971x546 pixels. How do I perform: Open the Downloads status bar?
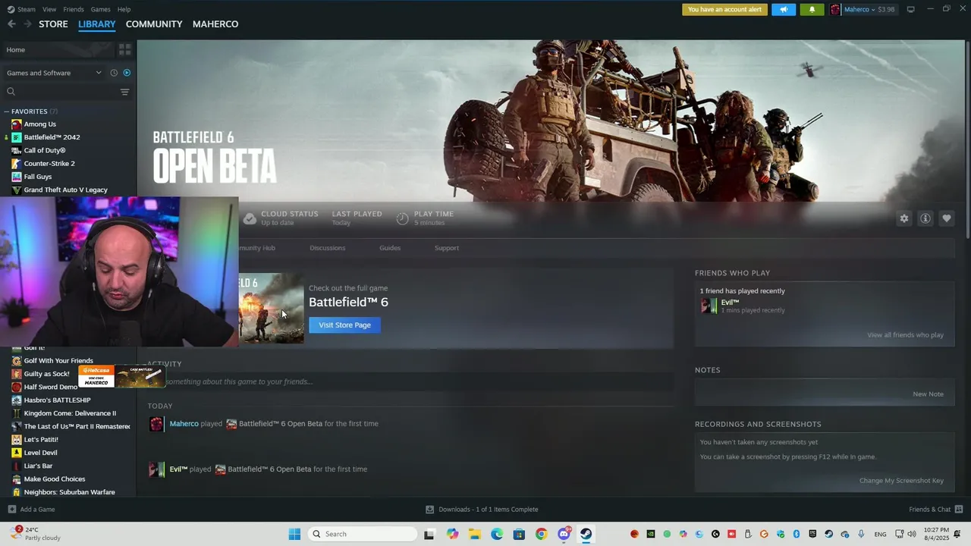[x=482, y=510]
